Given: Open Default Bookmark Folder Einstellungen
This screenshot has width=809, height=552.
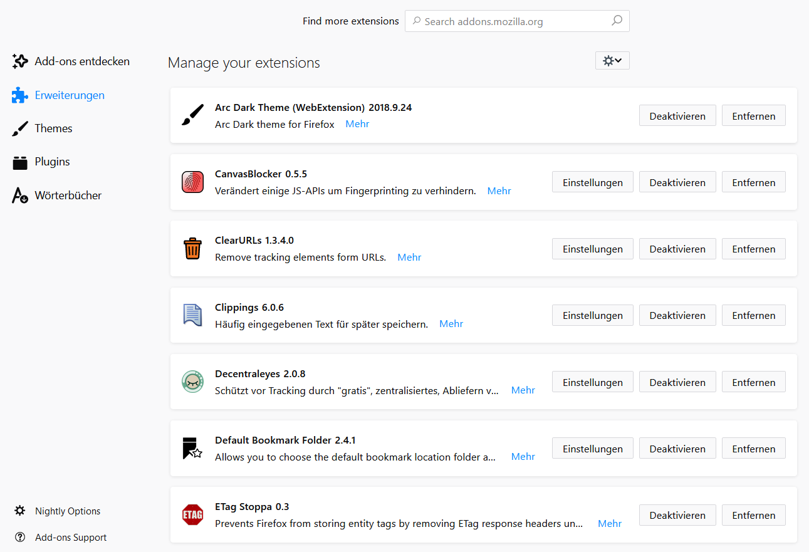Looking at the screenshot, I should click(x=593, y=449).
